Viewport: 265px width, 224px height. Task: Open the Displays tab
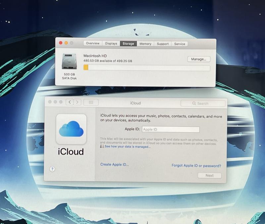coord(111,44)
